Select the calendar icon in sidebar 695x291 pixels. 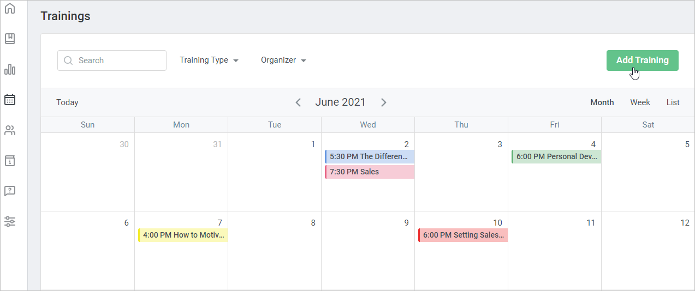pos(10,100)
